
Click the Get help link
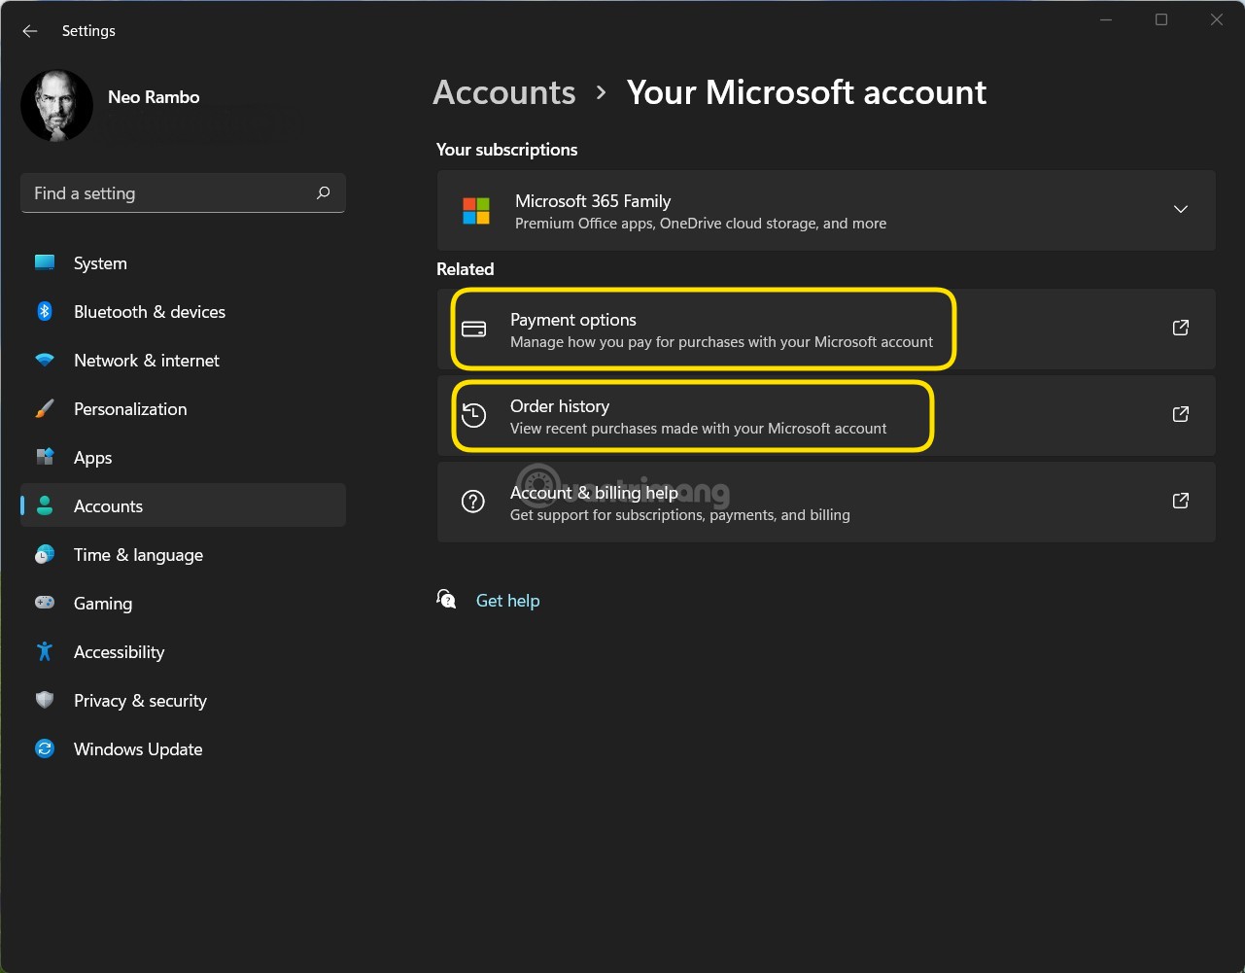(507, 601)
